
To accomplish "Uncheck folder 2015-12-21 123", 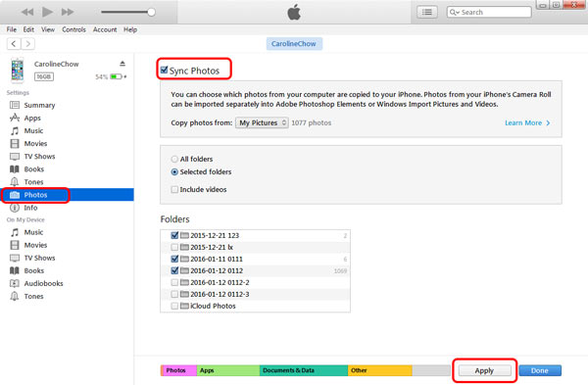I will point(174,235).
